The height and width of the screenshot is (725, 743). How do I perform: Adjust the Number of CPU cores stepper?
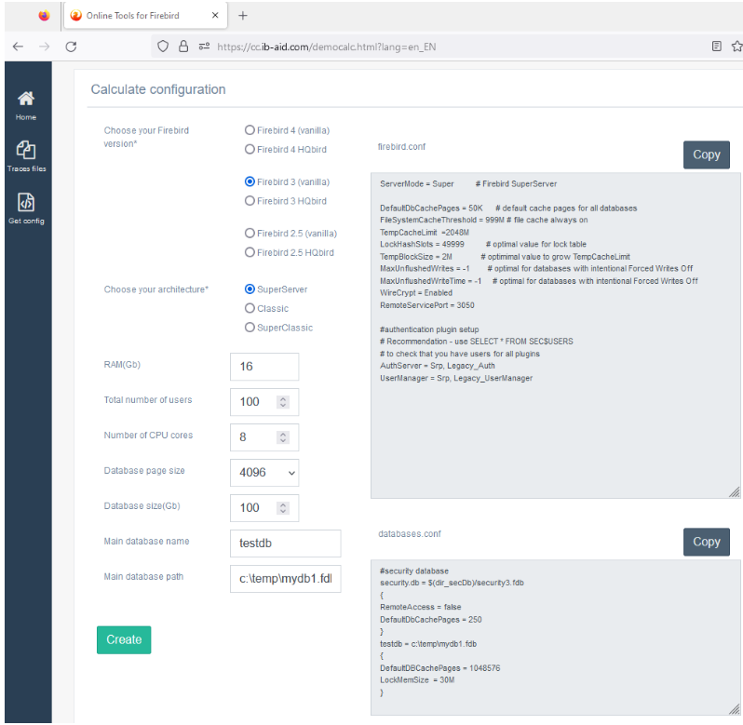283,437
